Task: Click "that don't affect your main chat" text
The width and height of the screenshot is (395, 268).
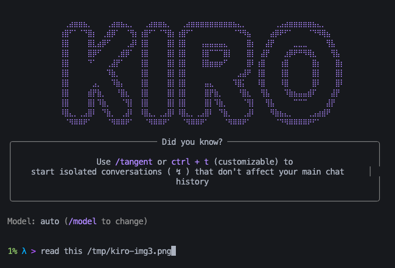Action: point(269,172)
